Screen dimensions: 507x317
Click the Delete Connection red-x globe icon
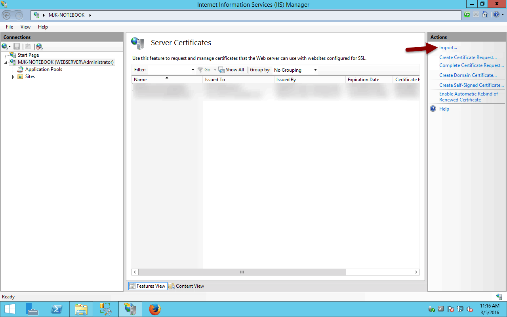click(39, 46)
